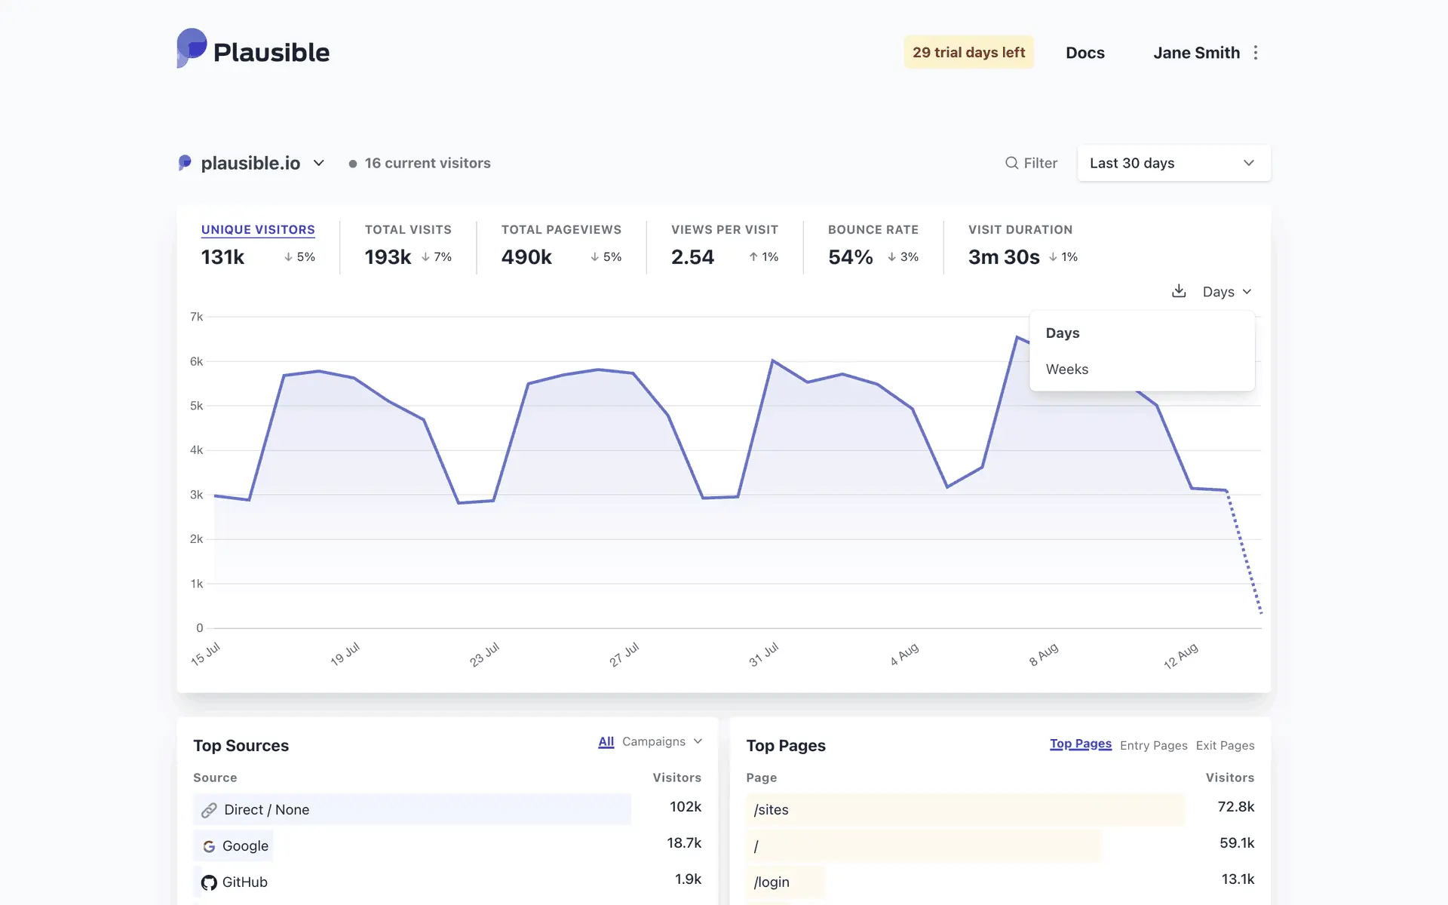Open the Campaigns dropdown in Top Sources
The image size is (1448, 905).
[661, 741]
